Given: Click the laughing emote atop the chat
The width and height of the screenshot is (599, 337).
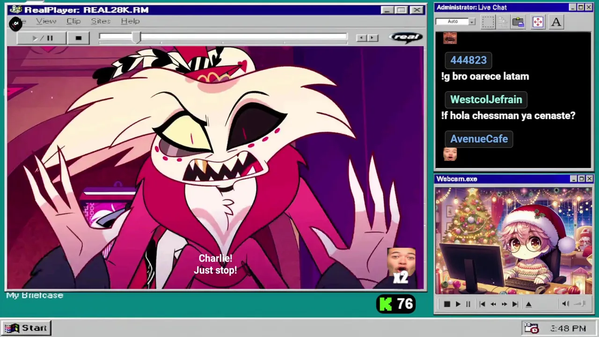Looking at the screenshot, I should [450, 38].
